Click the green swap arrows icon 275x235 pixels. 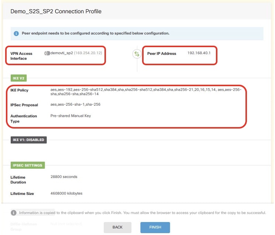[x=137, y=54]
